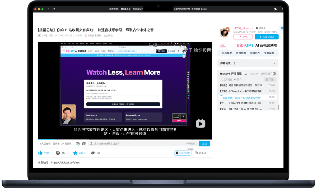Open the browser extensions puzzle icon
317x188 pixels.
click(275, 9)
